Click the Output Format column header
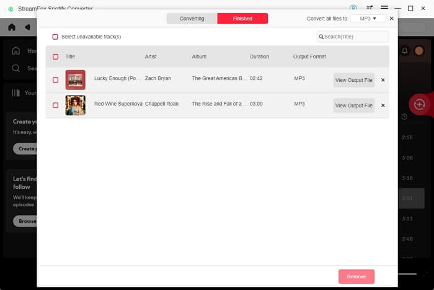The image size is (434, 290). click(309, 57)
